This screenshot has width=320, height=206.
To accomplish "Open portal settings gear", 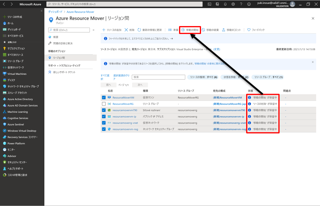I will tap(233, 4).
